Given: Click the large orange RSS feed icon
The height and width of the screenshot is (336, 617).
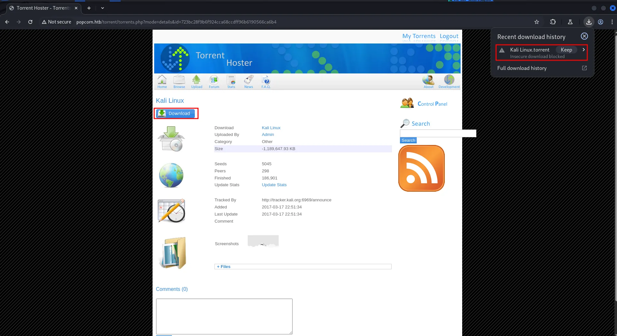Looking at the screenshot, I should [422, 168].
